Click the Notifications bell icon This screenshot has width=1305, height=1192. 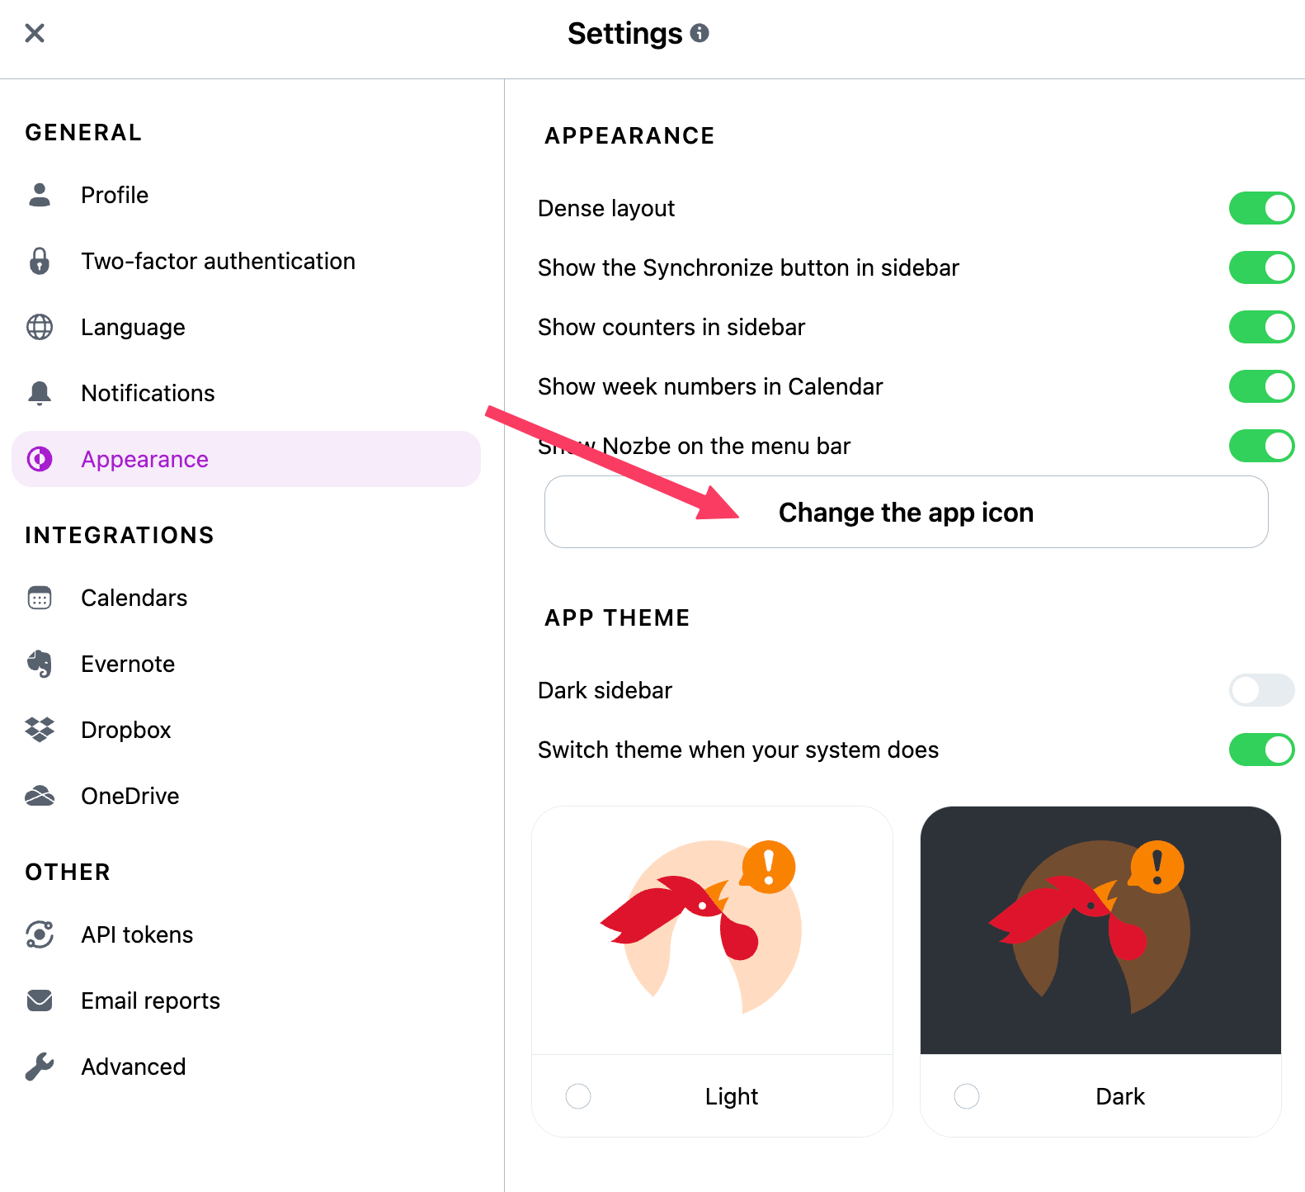40,393
